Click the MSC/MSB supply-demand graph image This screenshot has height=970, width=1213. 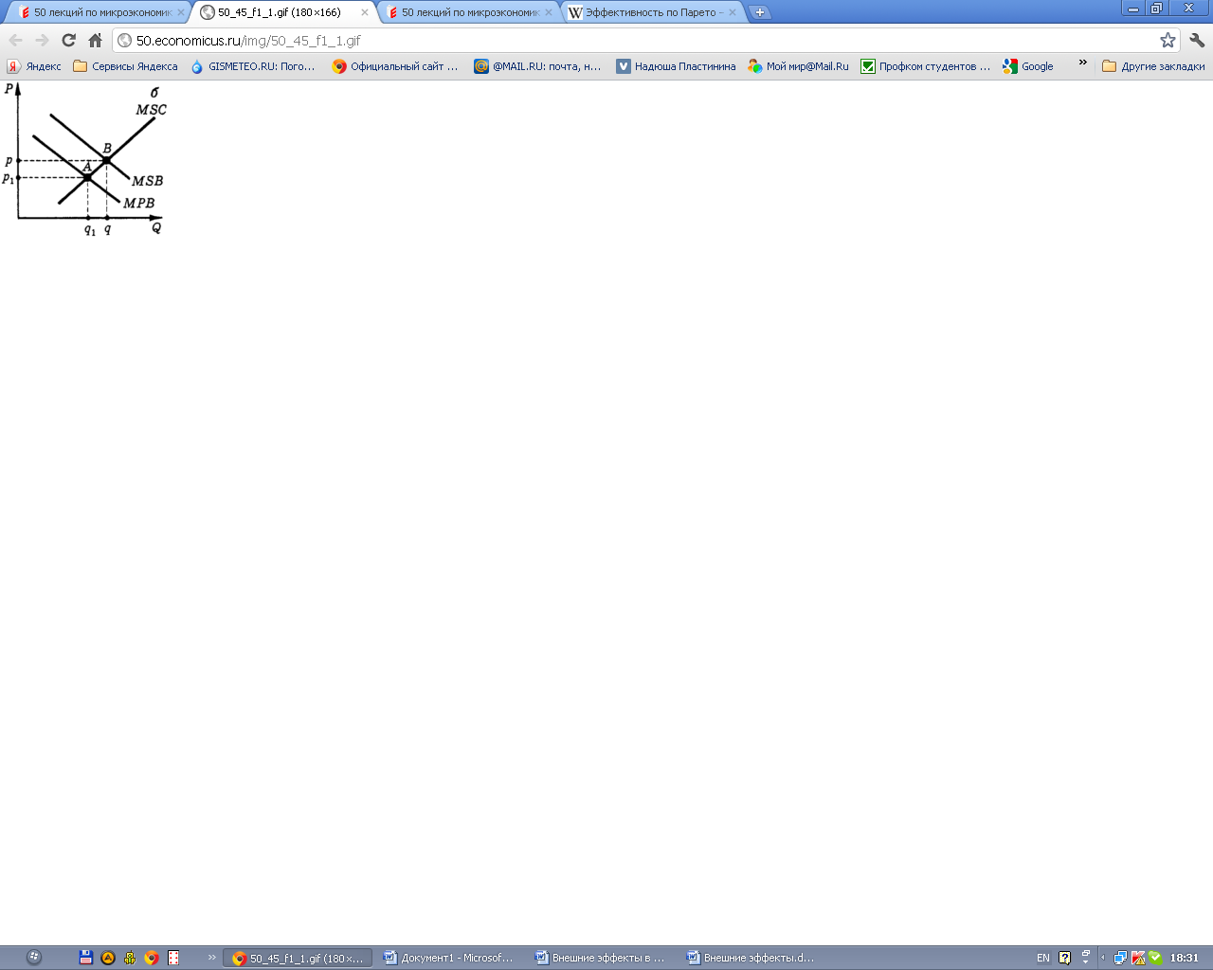click(x=85, y=159)
